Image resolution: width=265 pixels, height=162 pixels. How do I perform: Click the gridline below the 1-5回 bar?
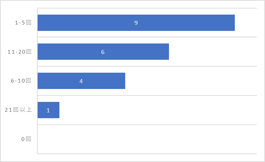(x=147, y=37)
